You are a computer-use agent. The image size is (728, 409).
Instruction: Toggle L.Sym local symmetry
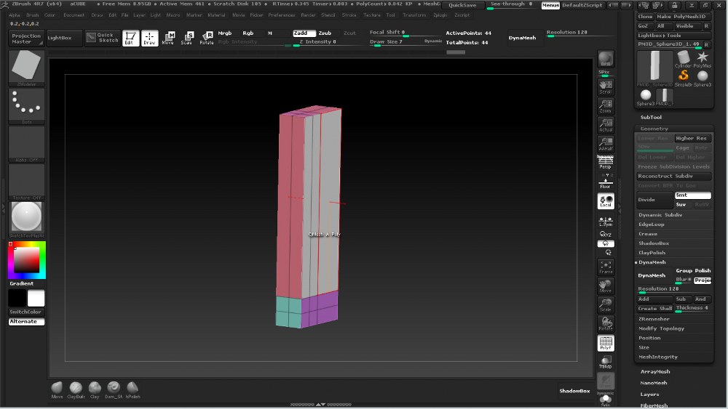[606, 221]
